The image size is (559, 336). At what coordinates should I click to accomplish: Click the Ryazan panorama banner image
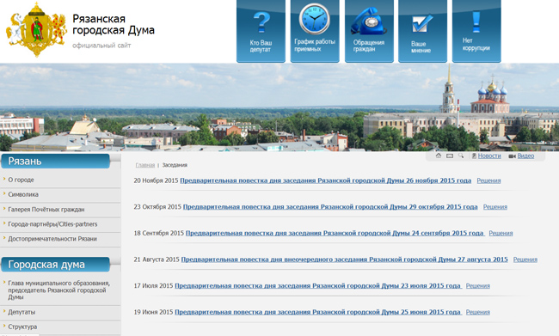click(279, 107)
